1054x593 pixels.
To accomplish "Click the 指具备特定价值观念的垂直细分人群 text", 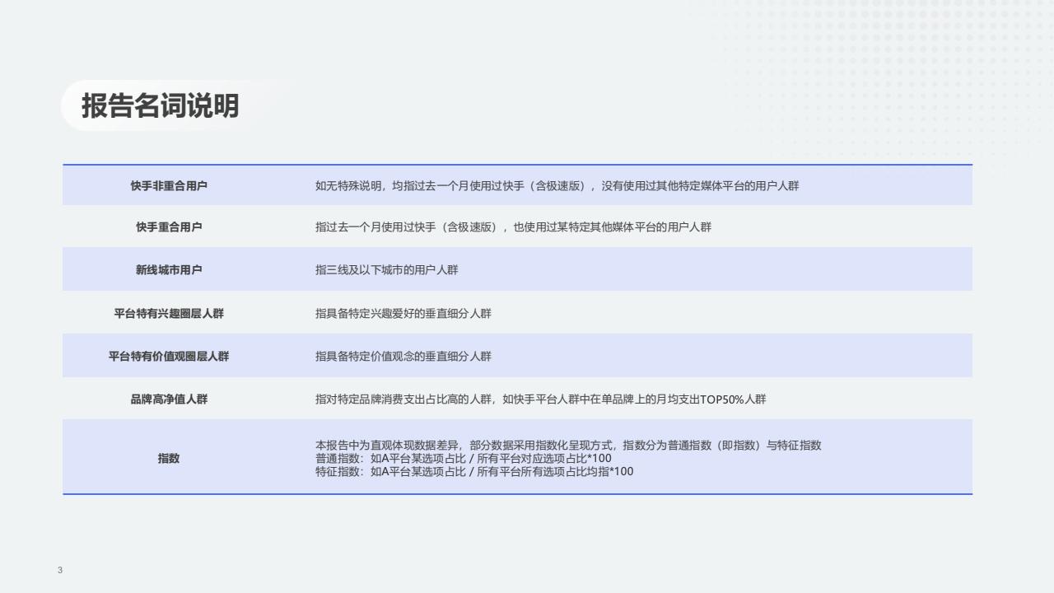I will [403, 357].
